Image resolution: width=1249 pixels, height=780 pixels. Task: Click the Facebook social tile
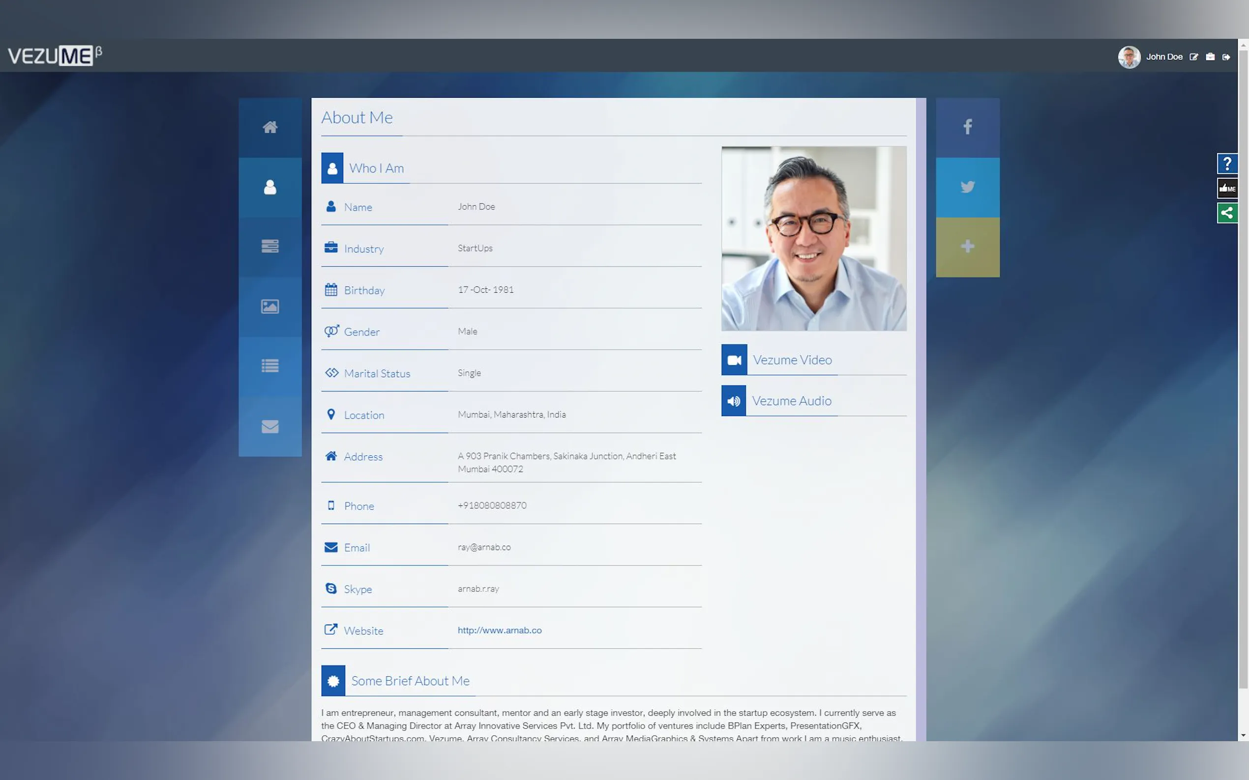(x=967, y=127)
